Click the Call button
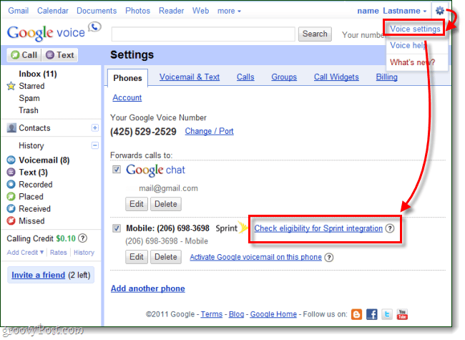 (24, 55)
